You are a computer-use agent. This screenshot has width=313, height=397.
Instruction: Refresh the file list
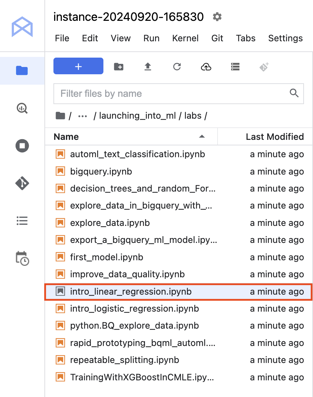pyautogui.click(x=177, y=67)
